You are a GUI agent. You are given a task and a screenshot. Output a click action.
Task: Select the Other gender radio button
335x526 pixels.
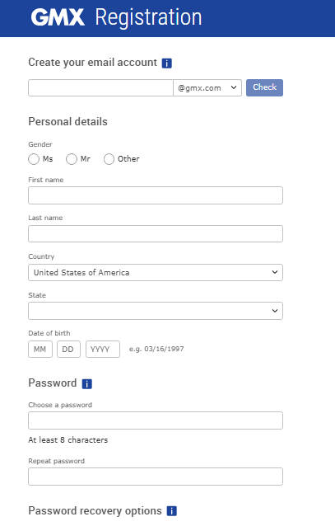pyautogui.click(x=109, y=159)
